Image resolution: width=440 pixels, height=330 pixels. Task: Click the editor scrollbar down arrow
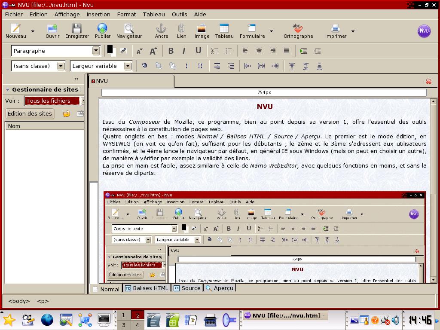click(x=433, y=280)
